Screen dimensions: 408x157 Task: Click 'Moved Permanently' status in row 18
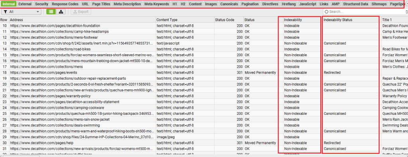coord(260,73)
